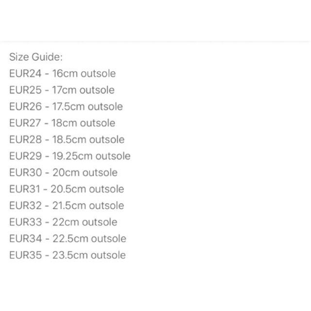Select the EUR33 size label
The width and height of the screenshot is (311, 311).
pyautogui.click(x=25, y=223)
